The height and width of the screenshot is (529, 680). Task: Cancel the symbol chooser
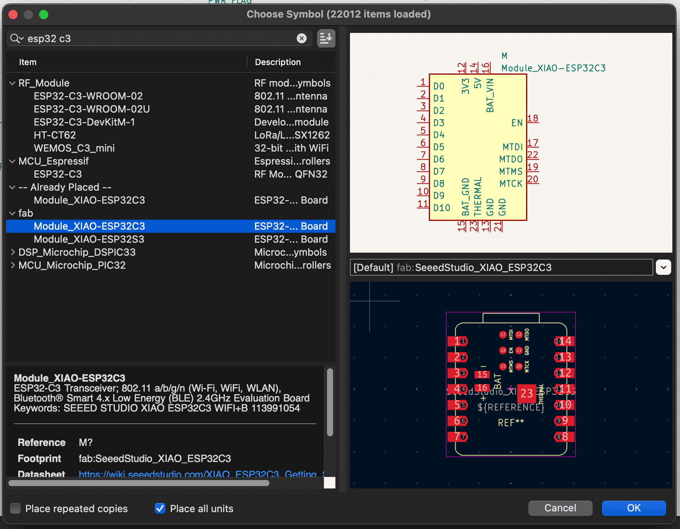point(560,508)
